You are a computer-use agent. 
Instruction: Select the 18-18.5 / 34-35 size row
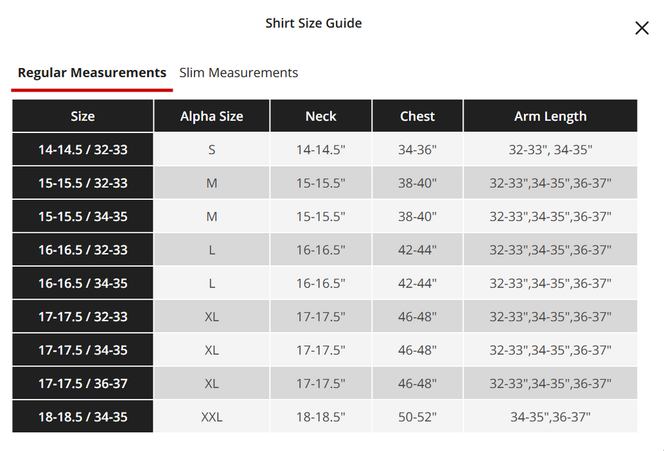tap(325, 417)
